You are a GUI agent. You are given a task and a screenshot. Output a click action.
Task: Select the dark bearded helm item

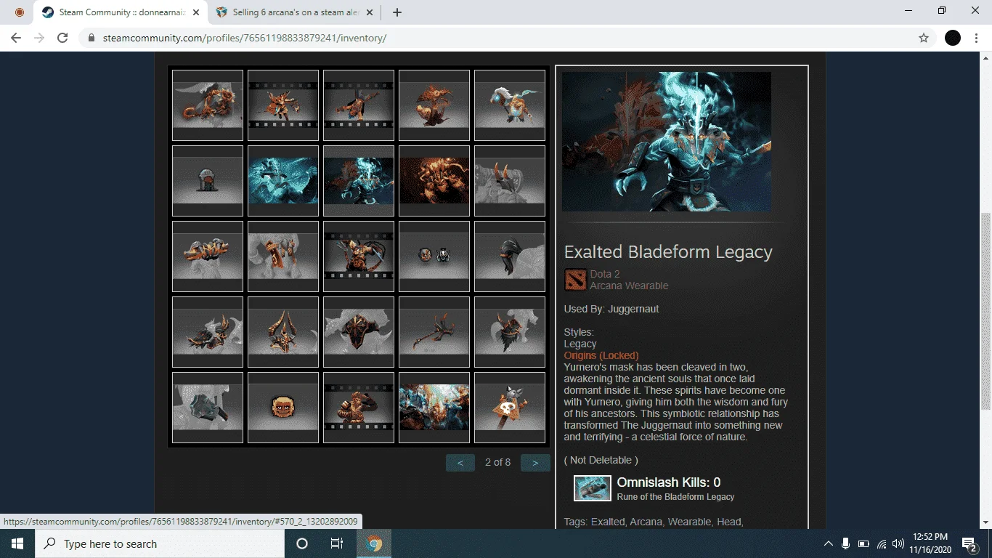510,332
